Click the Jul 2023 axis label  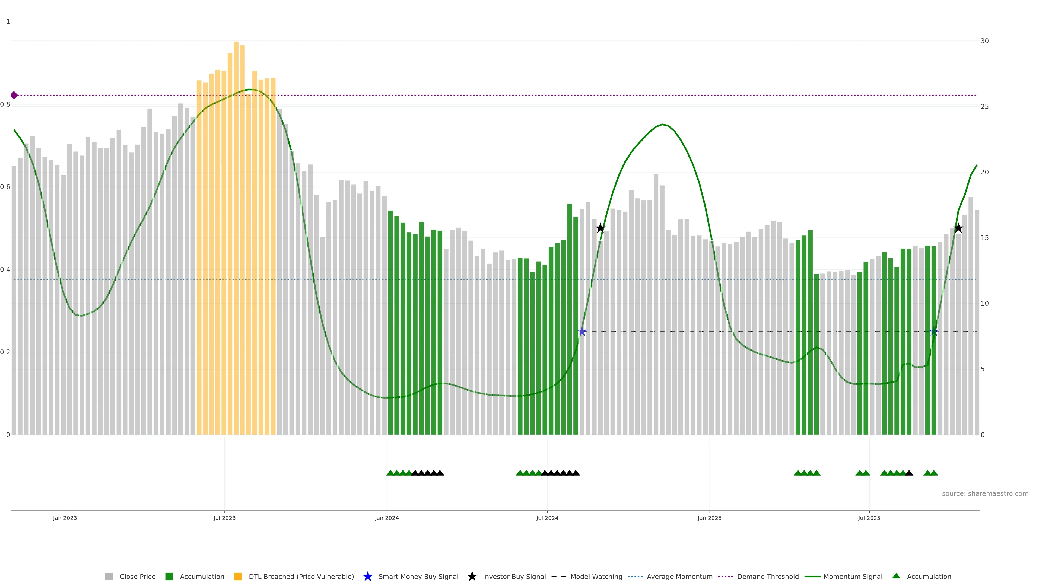click(224, 518)
